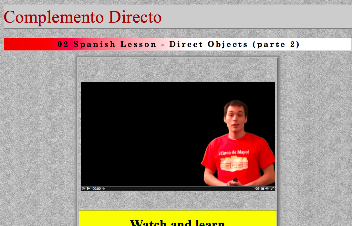This screenshot has height=226, width=352.
Task: Click the ¡Cinco de Mayo! shirt text
Action: [x=234, y=153]
